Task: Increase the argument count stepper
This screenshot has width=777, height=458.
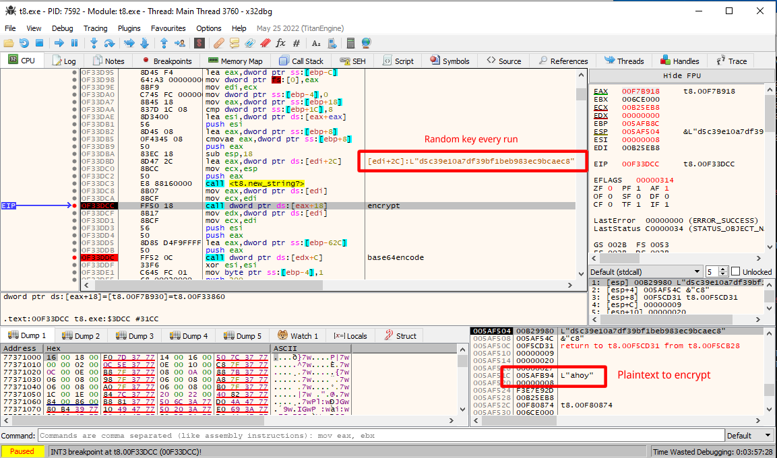Action: (x=723, y=269)
